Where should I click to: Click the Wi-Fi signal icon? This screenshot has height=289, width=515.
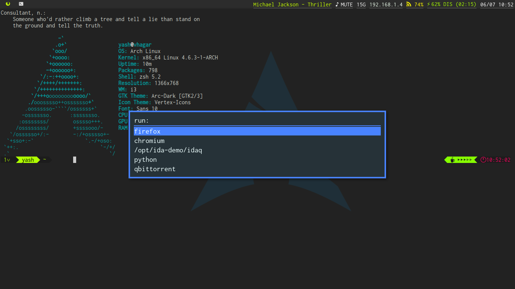pyautogui.click(x=409, y=5)
